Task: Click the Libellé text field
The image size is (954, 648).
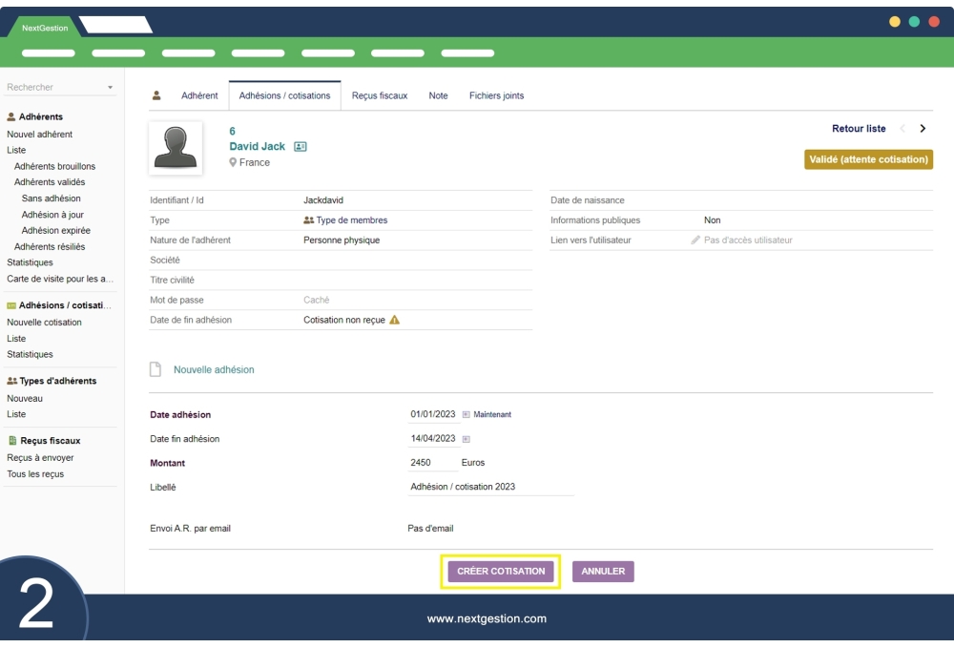Action: coord(490,487)
